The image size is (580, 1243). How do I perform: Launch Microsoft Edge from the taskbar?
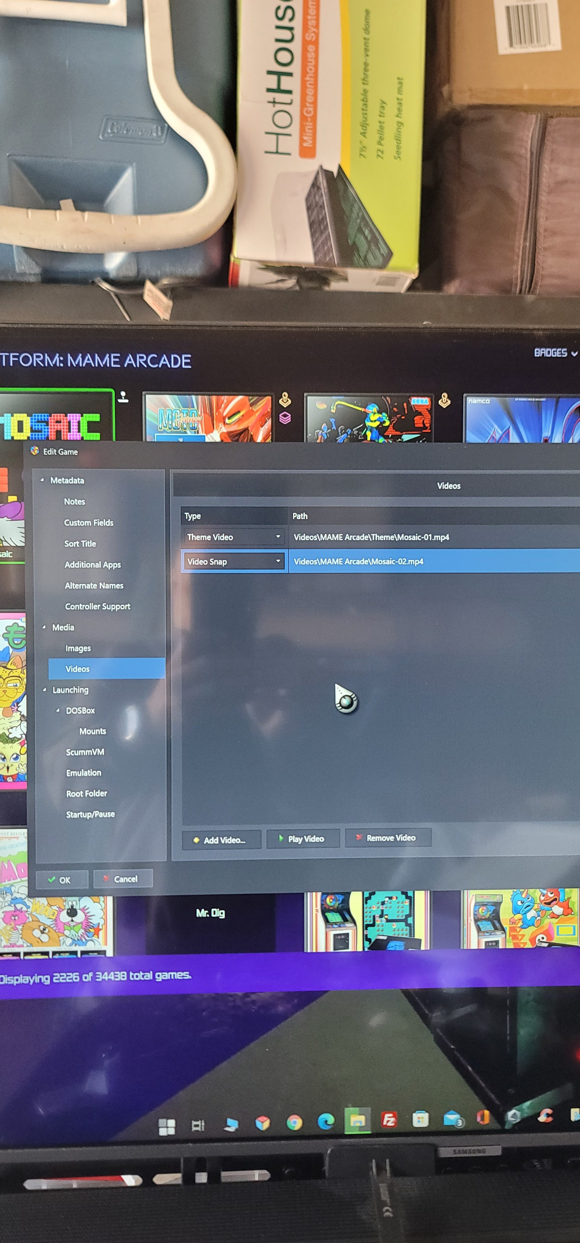pos(326,1121)
